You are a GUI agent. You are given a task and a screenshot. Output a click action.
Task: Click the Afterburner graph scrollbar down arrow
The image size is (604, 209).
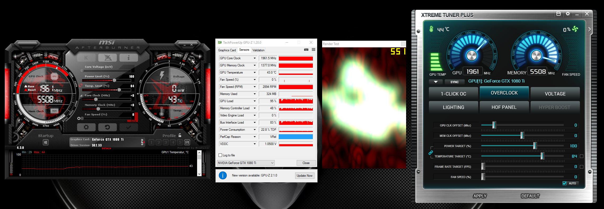click(199, 174)
